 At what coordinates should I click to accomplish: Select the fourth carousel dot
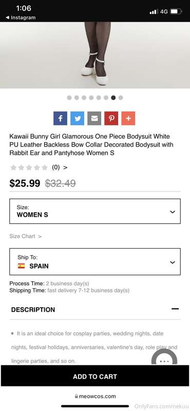coord(91,98)
